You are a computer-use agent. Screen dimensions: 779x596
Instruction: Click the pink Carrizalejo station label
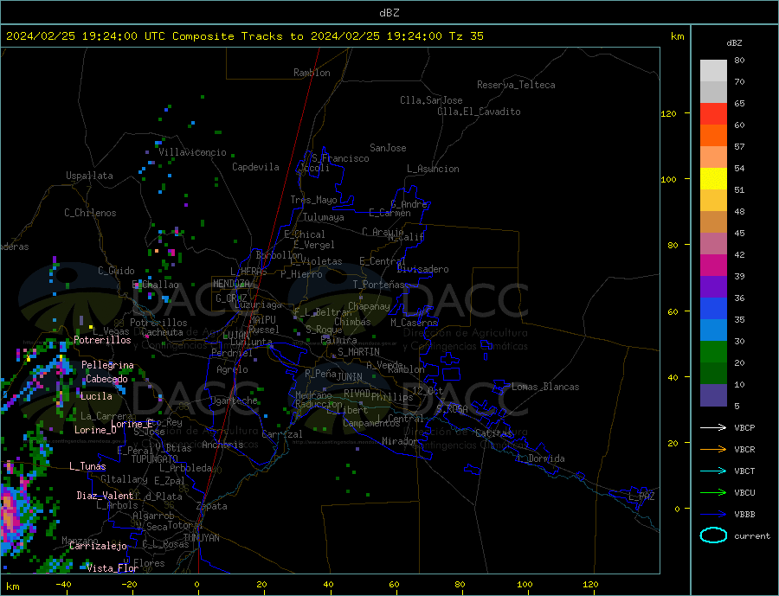[x=98, y=547]
